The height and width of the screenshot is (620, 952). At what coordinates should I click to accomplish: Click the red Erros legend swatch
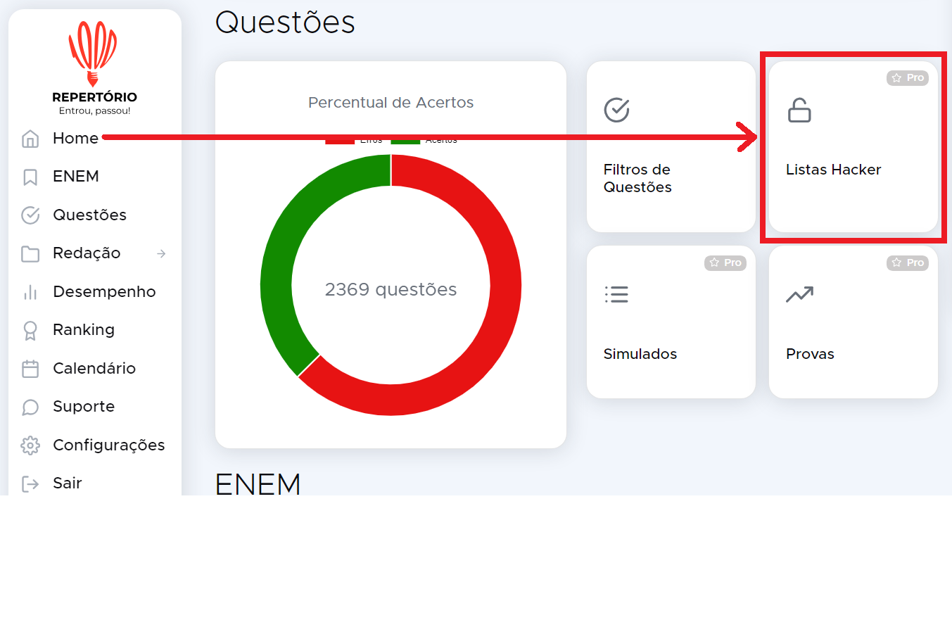(x=339, y=142)
